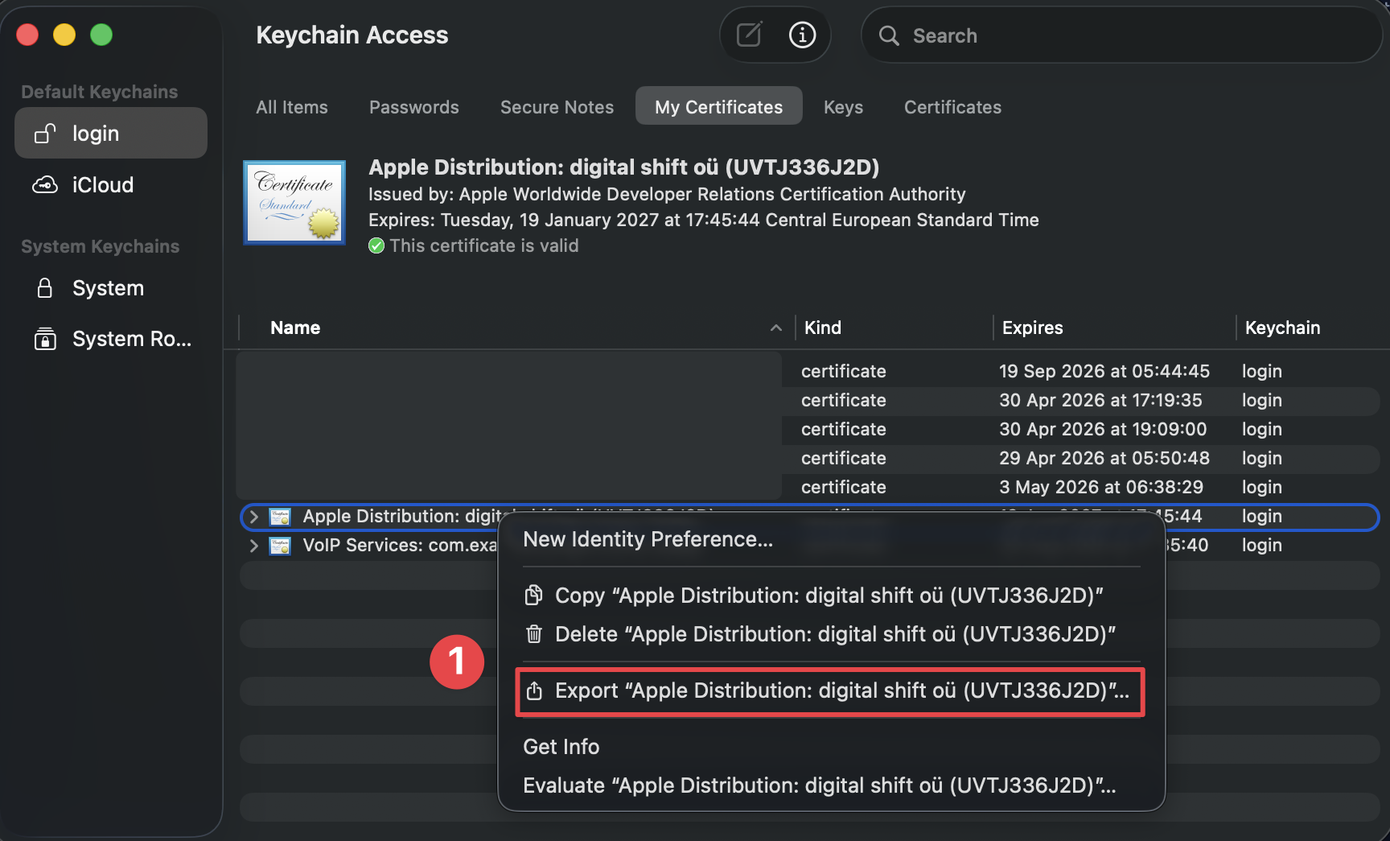Viewport: 1390px width, 841px height.
Task: Click the new item compose icon
Action: [748, 35]
